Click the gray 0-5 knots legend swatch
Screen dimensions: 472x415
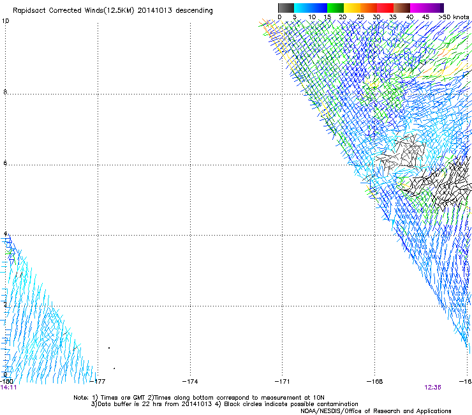[286, 8]
